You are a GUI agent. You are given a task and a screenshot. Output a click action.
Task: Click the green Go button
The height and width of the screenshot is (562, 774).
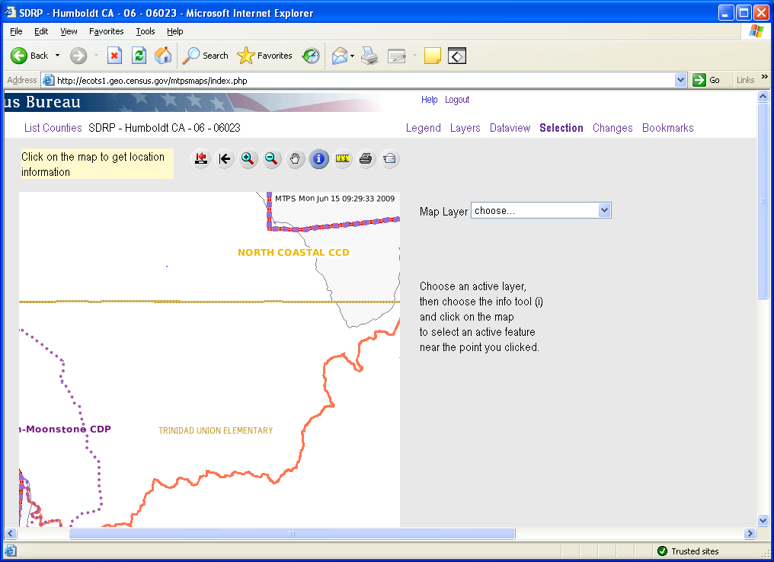pyautogui.click(x=706, y=80)
